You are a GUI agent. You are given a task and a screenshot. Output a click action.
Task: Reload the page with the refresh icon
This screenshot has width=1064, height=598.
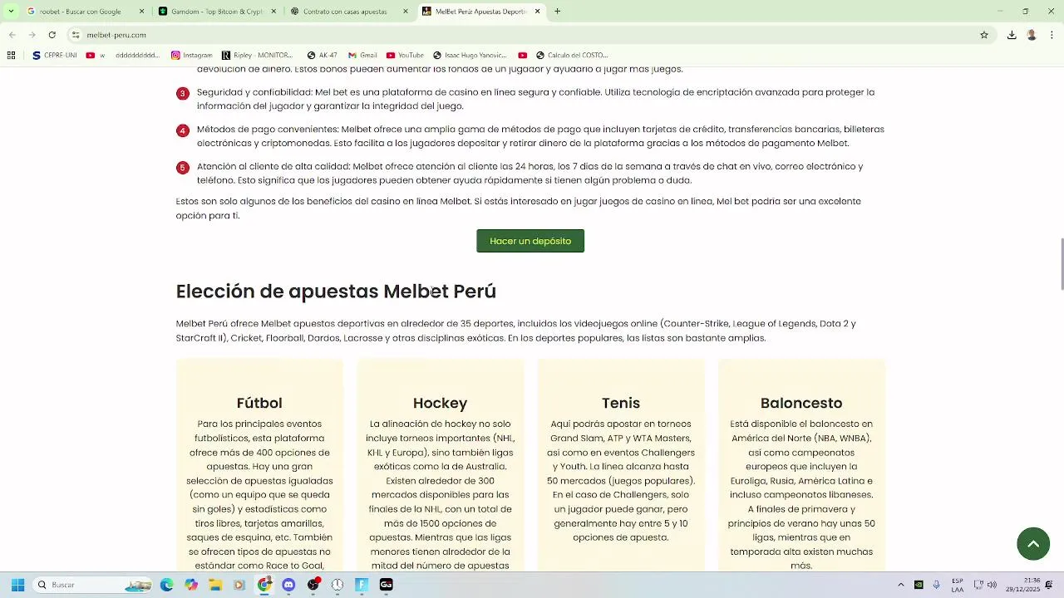coord(52,35)
